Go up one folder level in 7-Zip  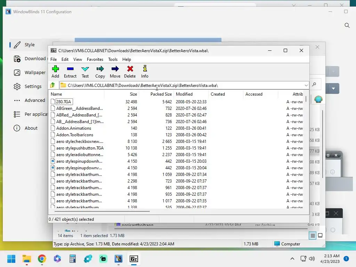click(x=53, y=85)
